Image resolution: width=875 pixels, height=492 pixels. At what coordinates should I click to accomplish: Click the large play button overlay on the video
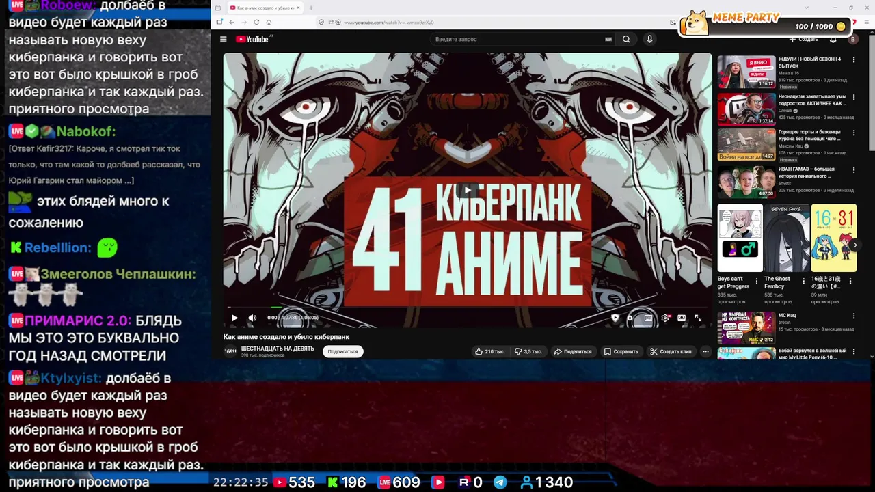(468, 190)
